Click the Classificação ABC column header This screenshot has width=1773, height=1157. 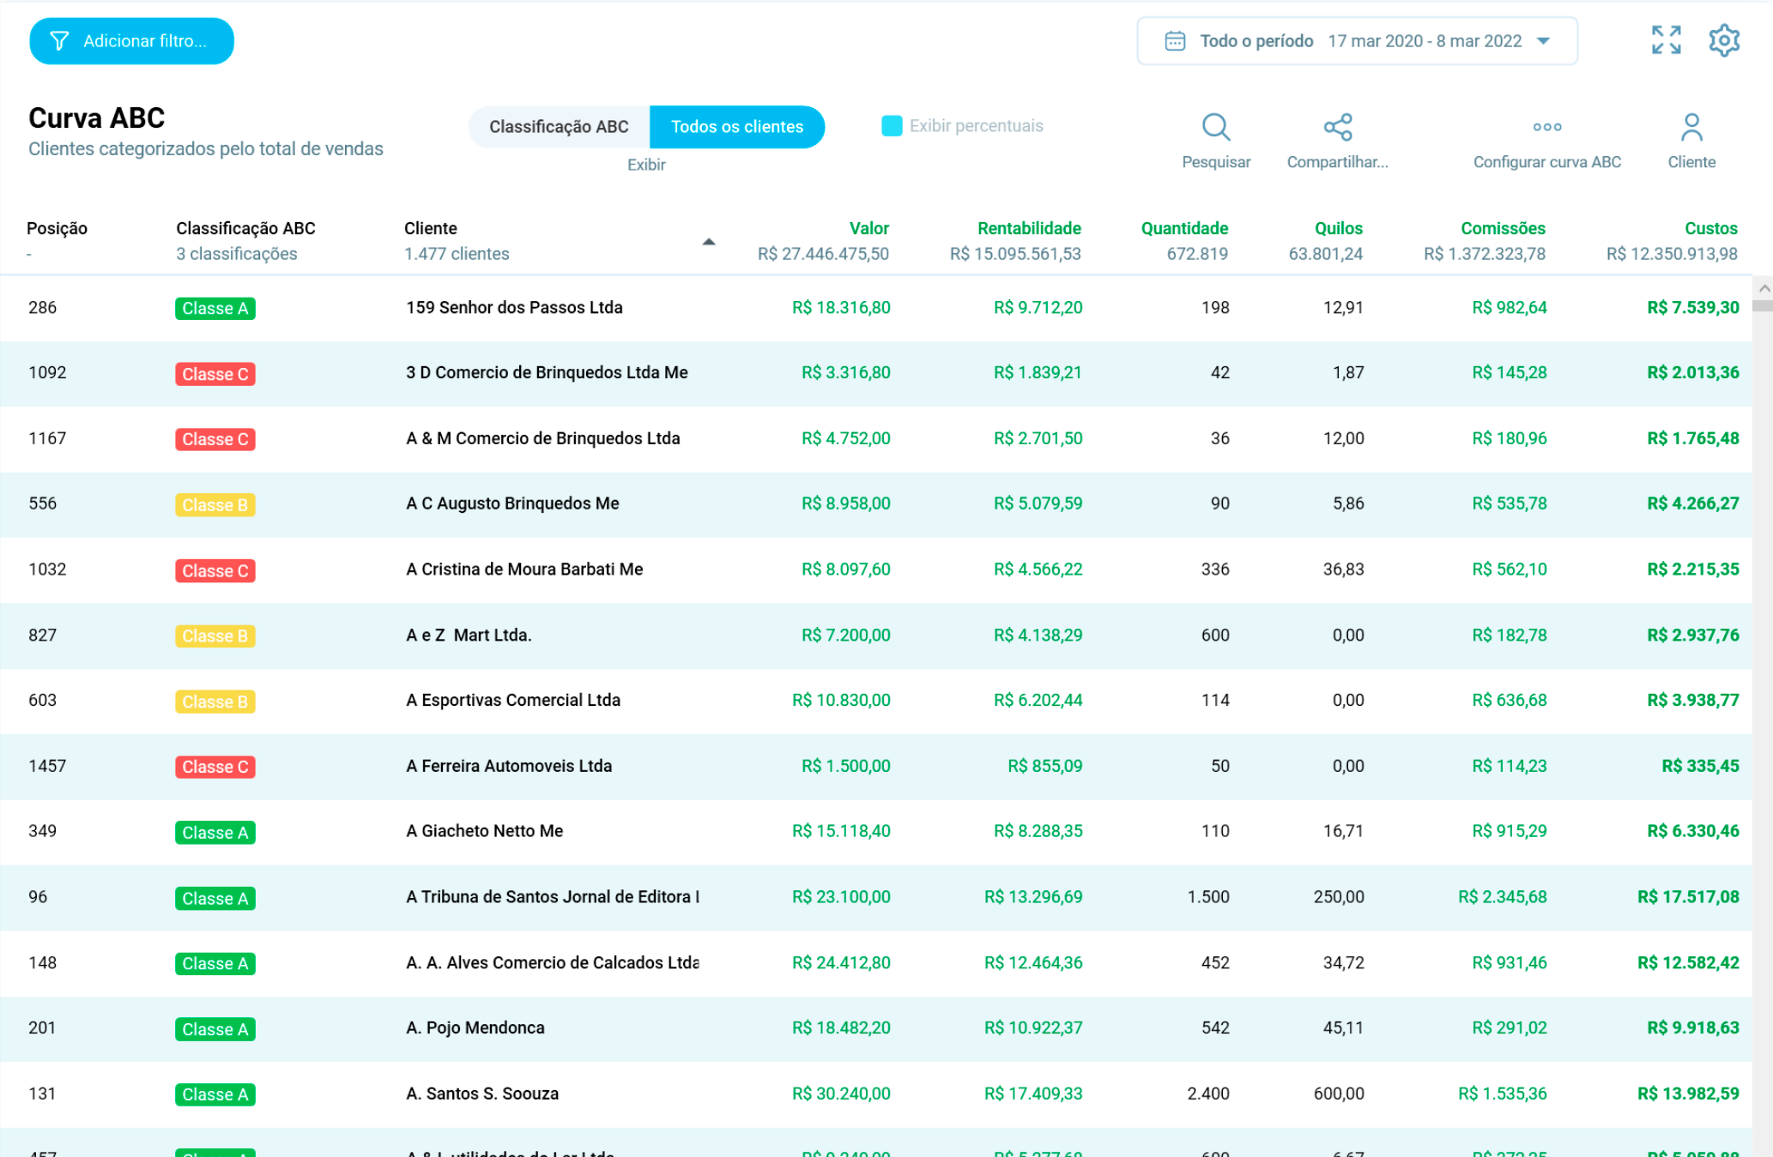click(x=245, y=228)
